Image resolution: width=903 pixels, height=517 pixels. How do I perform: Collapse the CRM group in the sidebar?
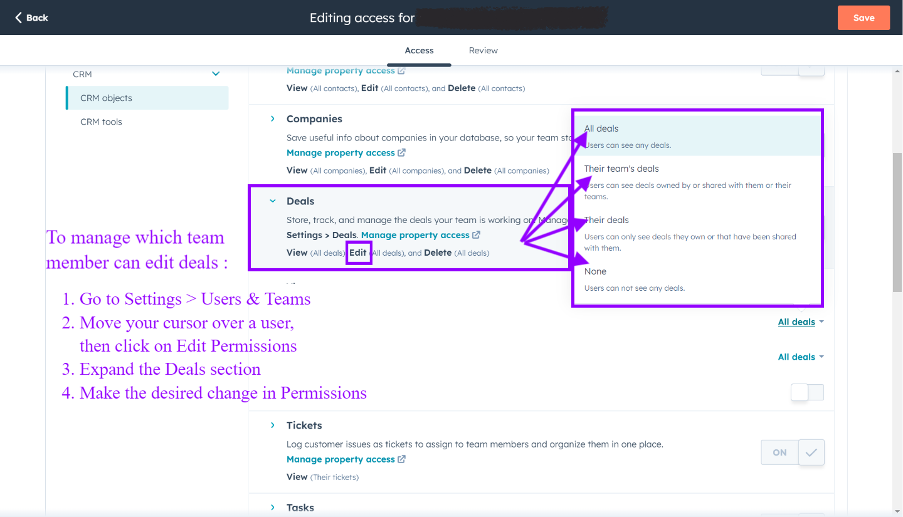[216, 74]
